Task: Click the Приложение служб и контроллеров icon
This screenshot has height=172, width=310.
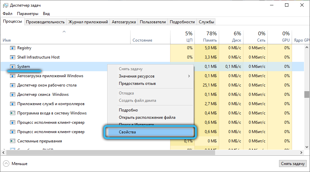Action: click(x=13, y=104)
